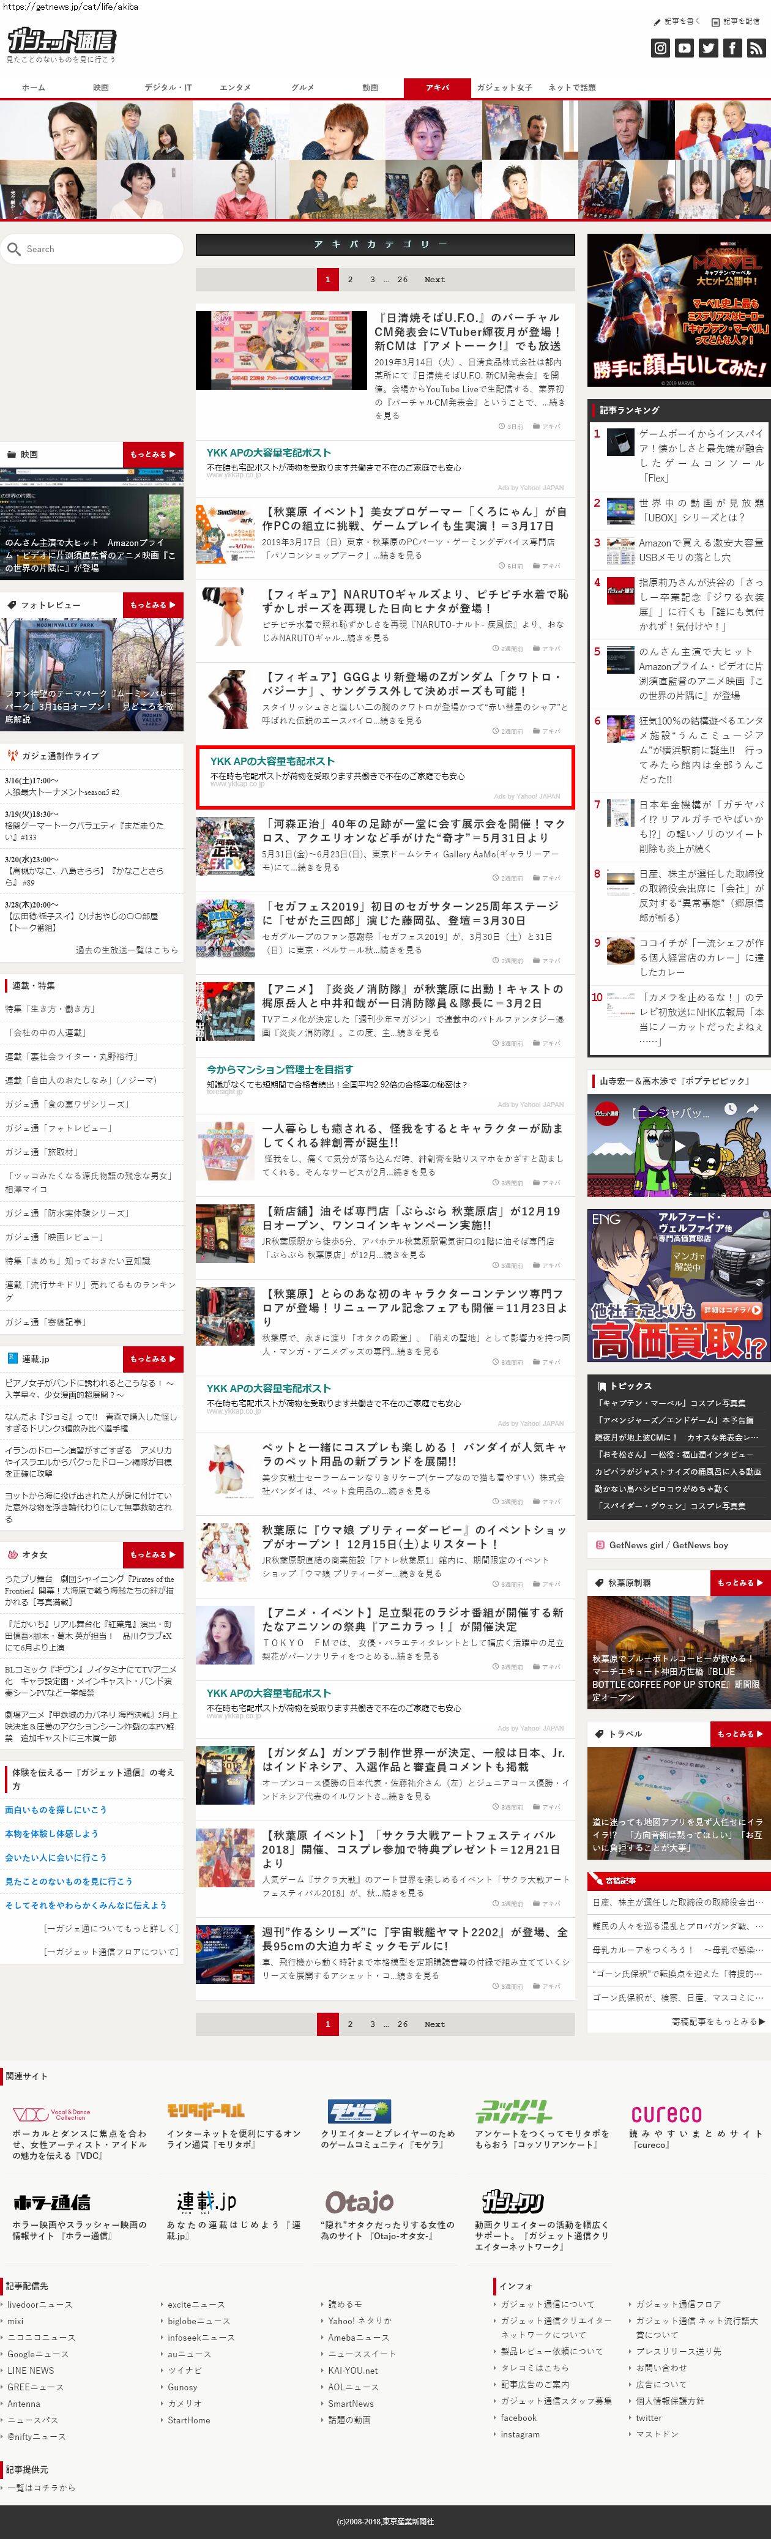Open the 連載.jp logo in related sites

206,2201
